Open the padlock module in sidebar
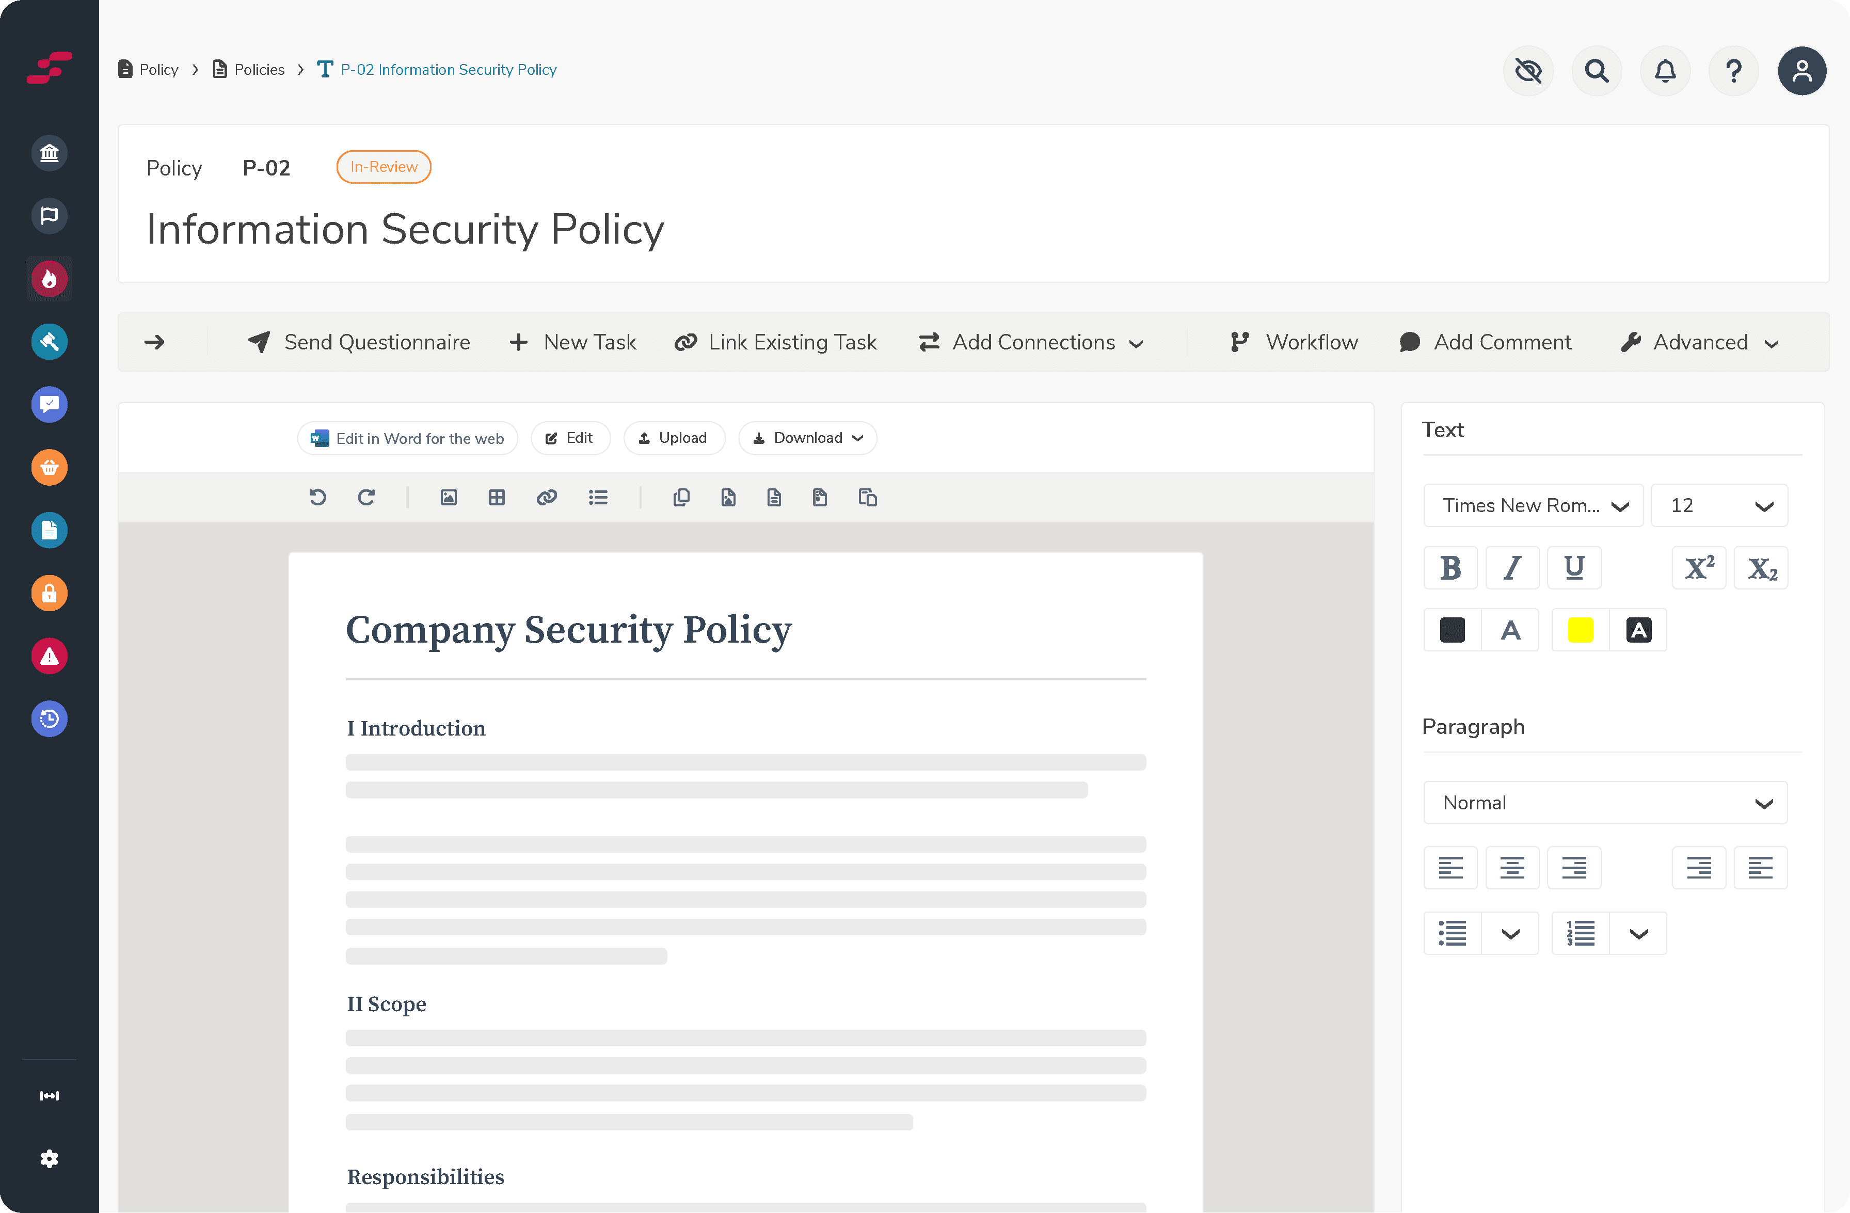This screenshot has width=1850, height=1213. click(49, 594)
